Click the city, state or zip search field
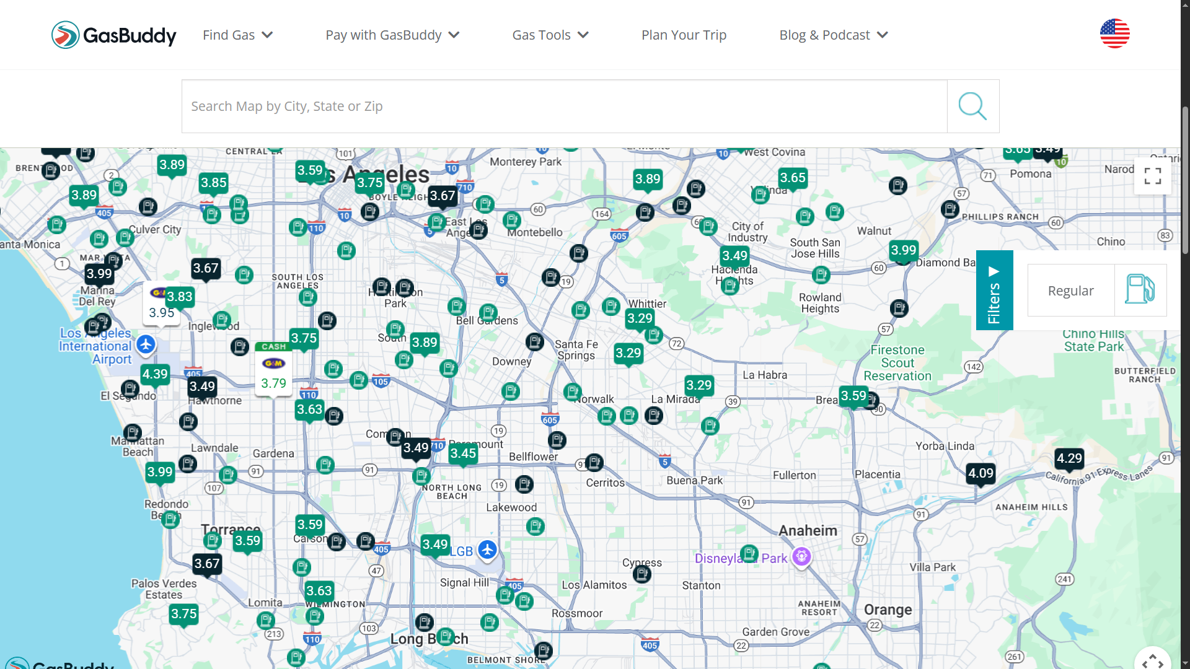 564,106
